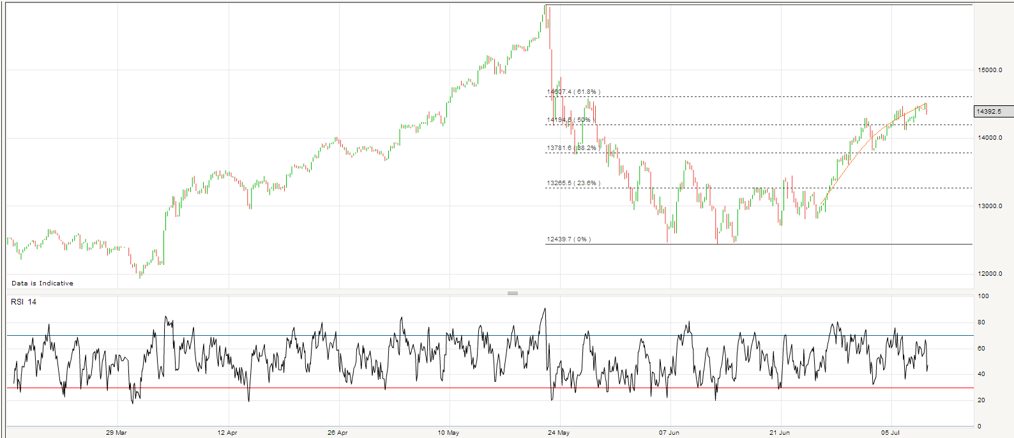Select the 26 Apr date axis label
Screen dimensions: 1014x438
[x=337, y=433]
